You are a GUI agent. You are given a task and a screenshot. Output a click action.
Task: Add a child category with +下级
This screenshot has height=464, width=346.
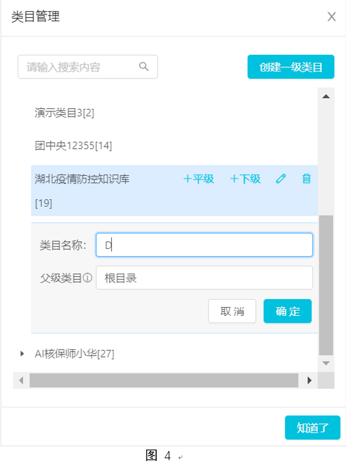coord(245,179)
